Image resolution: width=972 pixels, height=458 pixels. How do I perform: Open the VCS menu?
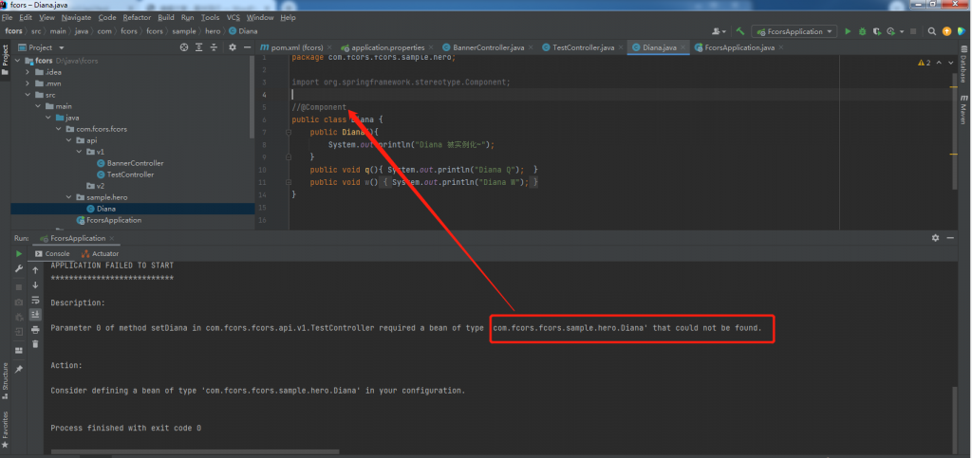[x=234, y=17]
